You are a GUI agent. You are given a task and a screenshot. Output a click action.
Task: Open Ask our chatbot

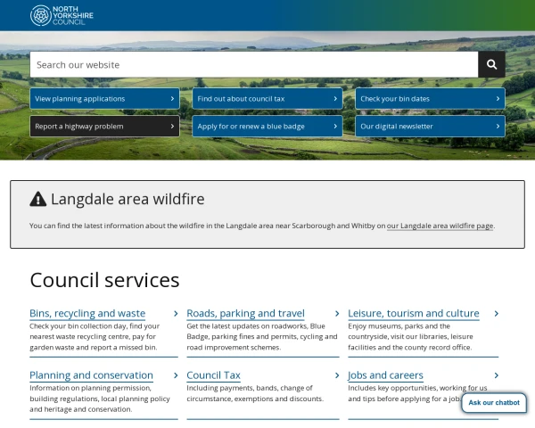click(x=494, y=403)
